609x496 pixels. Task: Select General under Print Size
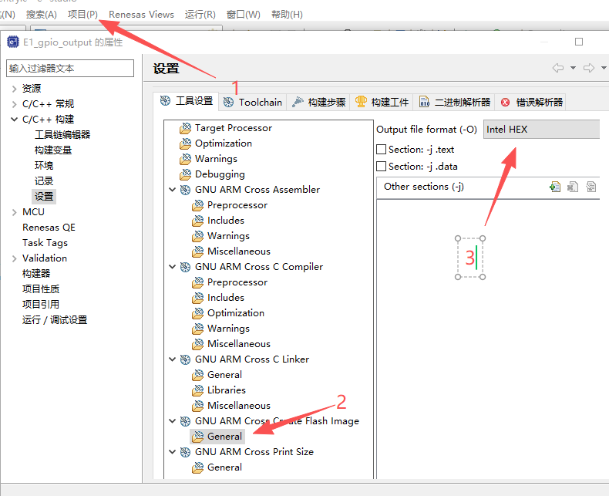tap(224, 467)
